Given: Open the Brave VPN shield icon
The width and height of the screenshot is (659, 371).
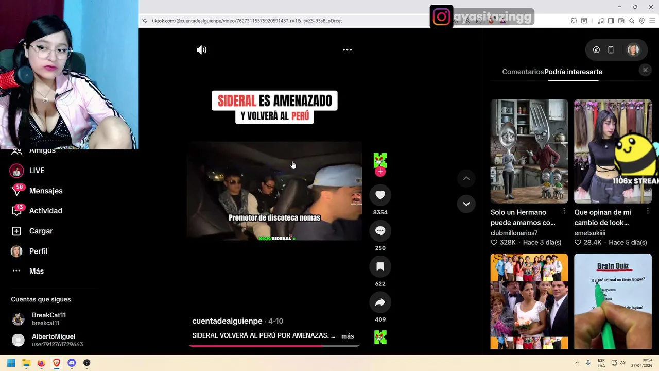Looking at the screenshot, I should (x=641, y=21).
